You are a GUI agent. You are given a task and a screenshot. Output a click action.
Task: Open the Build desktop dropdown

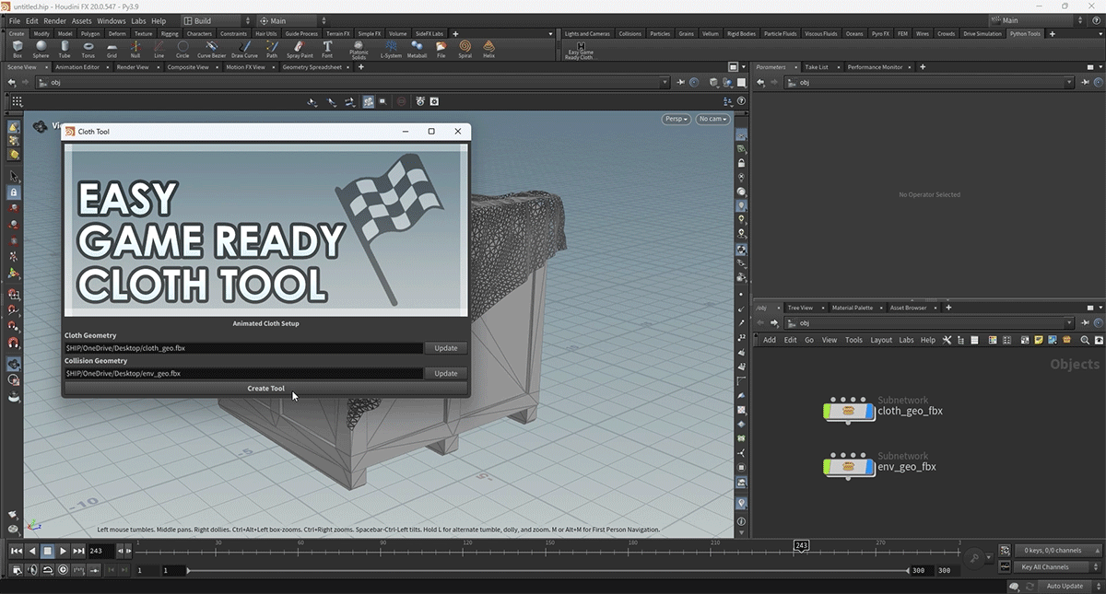(x=217, y=20)
